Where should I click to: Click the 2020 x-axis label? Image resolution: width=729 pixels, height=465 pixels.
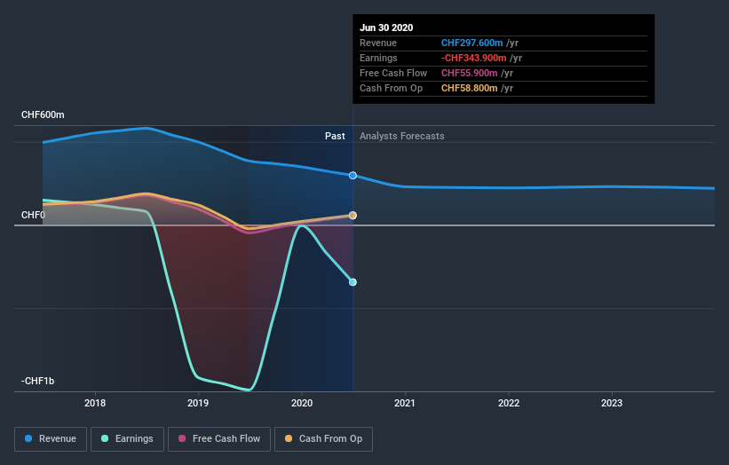coord(302,403)
